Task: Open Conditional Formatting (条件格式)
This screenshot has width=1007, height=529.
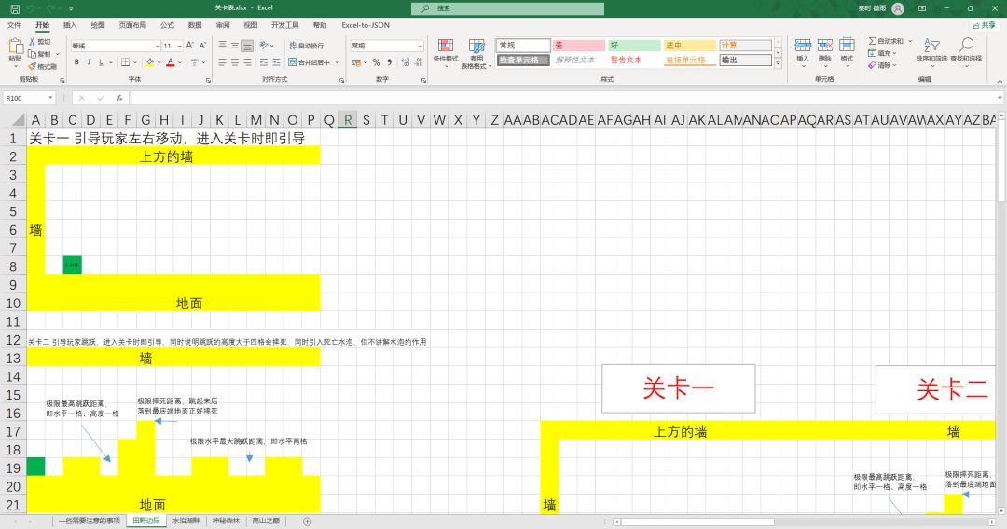Action: tap(446, 52)
